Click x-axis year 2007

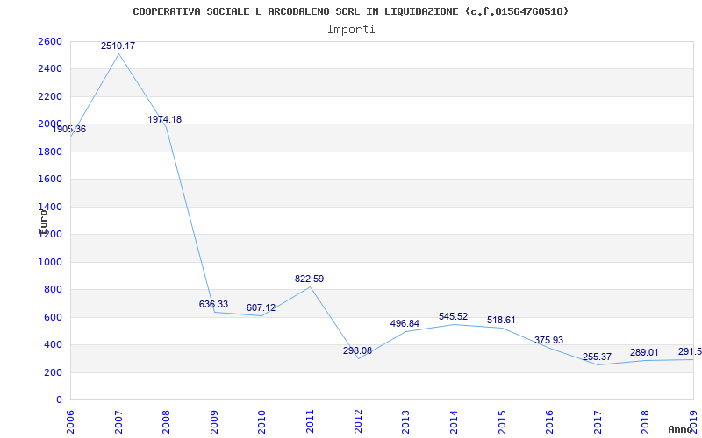[x=118, y=422]
